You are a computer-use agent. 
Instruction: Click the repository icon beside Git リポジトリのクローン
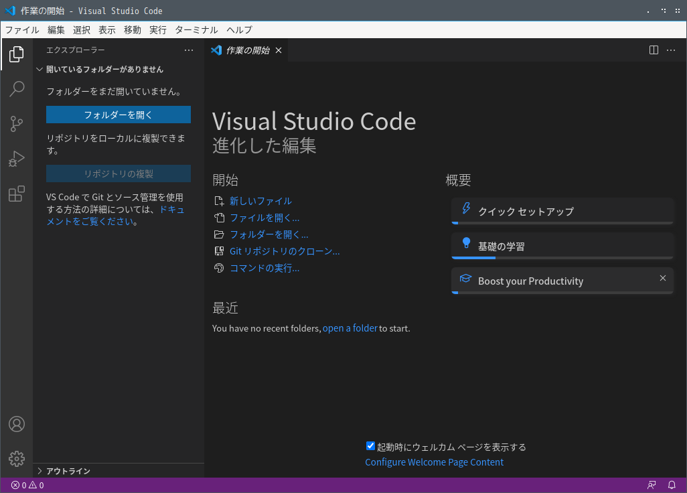click(219, 251)
